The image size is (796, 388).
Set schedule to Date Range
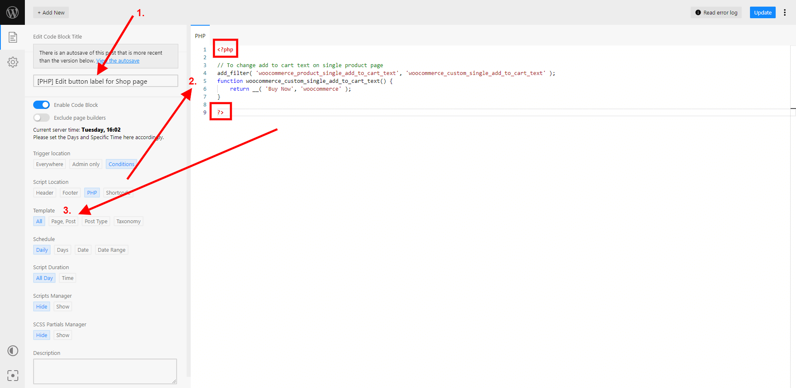pos(112,250)
